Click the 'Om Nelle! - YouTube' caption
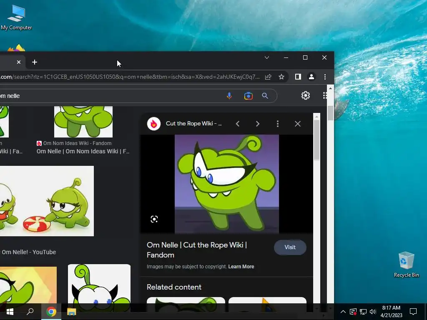This screenshot has width=427, height=320. click(x=28, y=252)
